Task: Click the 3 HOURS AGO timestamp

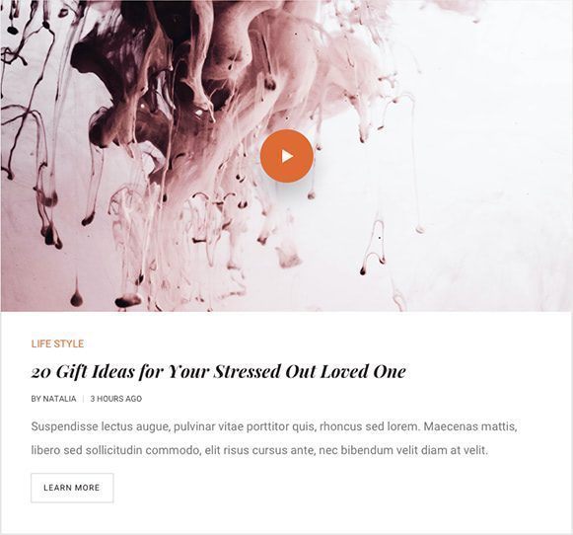Action: (x=116, y=399)
